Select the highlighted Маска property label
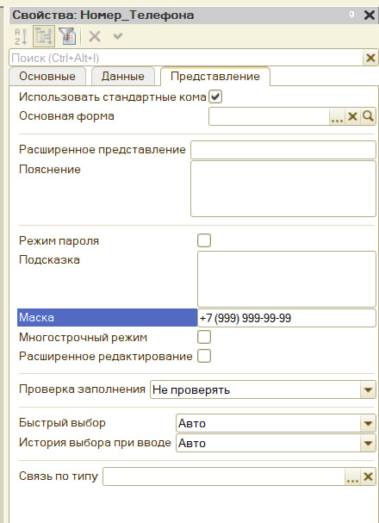The width and height of the screenshot is (379, 523). pyautogui.click(x=107, y=318)
